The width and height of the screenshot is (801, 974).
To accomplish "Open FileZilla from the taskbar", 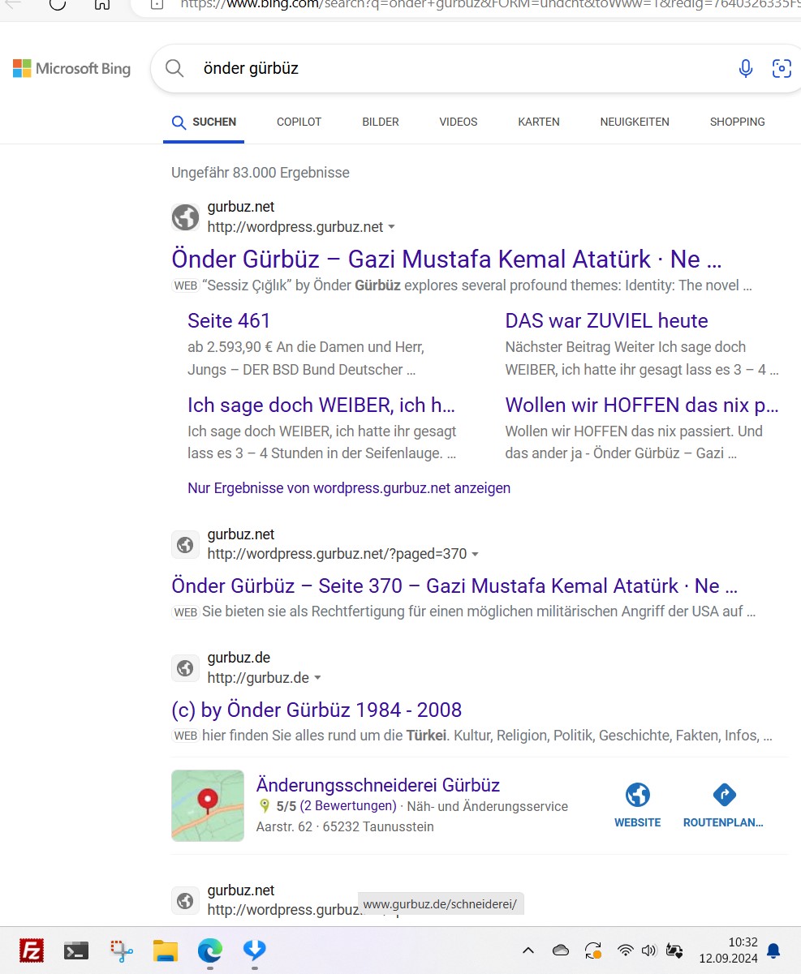I will pyautogui.click(x=32, y=950).
